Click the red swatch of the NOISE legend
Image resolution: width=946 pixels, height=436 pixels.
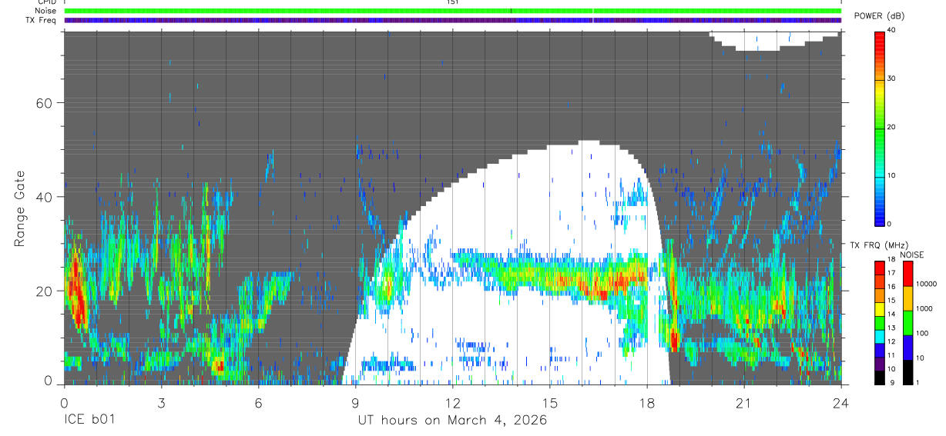tap(907, 274)
